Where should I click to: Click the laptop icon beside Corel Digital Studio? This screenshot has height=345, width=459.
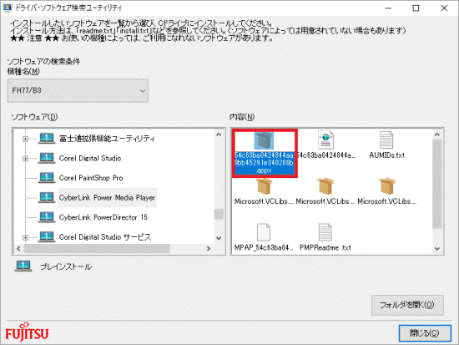click(x=47, y=158)
